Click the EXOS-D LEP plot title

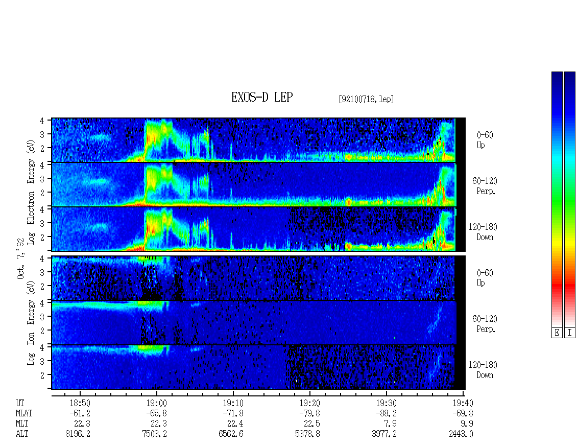[x=262, y=97]
